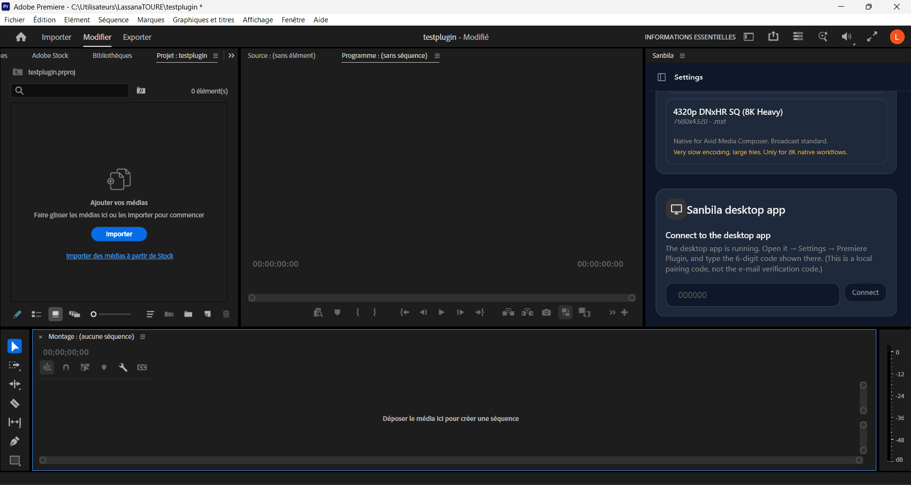Screen dimensions: 911x485
Task: Click the New Item icon
Action: pyautogui.click(x=208, y=314)
